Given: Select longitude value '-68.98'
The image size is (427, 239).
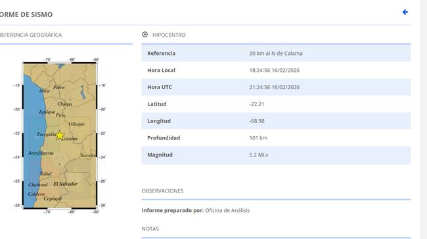Looking at the screenshot, I should point(257,121).
